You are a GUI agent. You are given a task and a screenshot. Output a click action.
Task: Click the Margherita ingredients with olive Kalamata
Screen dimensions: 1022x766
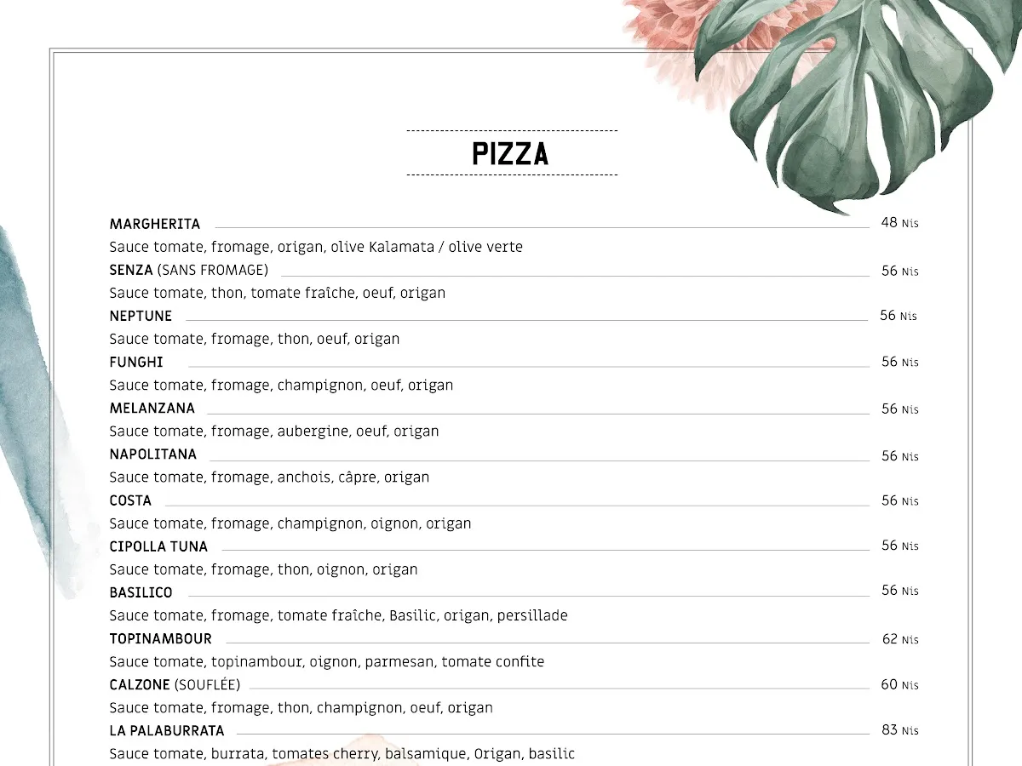click(x=316, y=247)
